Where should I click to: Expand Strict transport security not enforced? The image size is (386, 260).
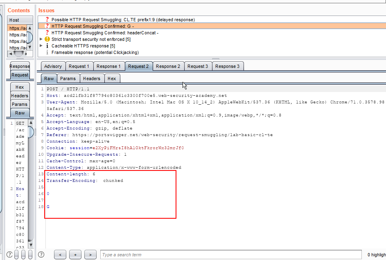click(x=41, y=39)
